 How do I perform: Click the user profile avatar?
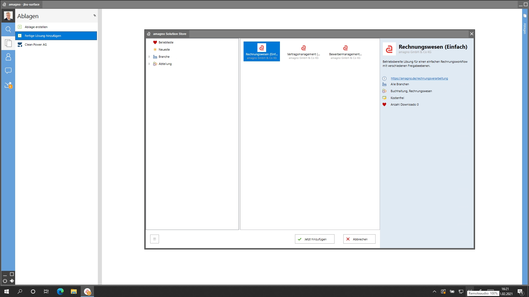pos(8,16)
